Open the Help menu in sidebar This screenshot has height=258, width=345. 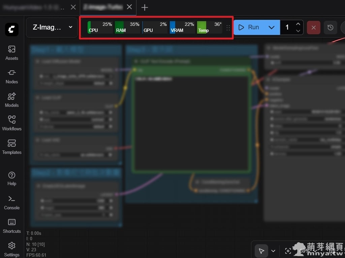click(x=12, y=178)
